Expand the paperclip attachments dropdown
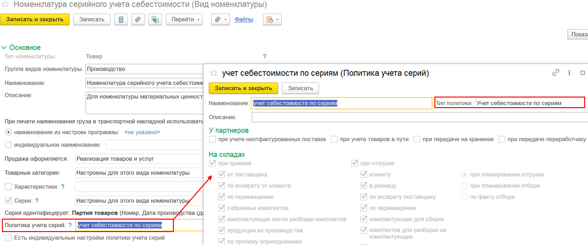Image resolution: width=588 pixels, height=246 pixels. click(220, 20)
